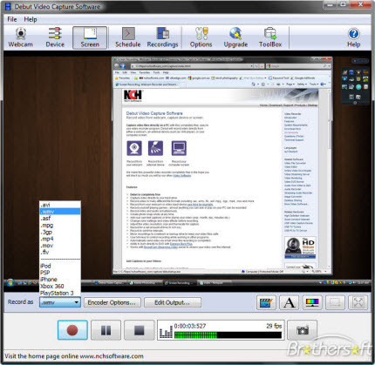Choose iPhone from the format list

click(60, 280)
